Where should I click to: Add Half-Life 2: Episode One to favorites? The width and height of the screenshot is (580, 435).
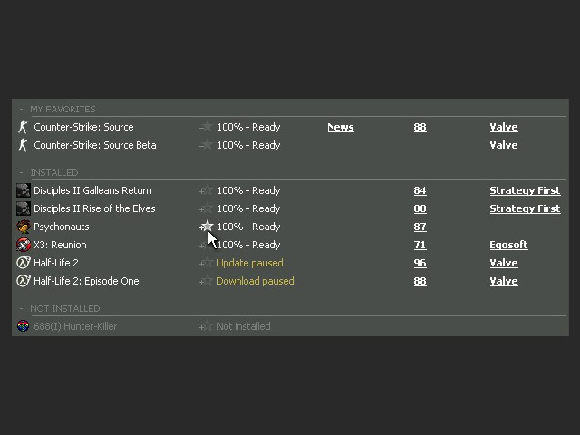(207, 281)
